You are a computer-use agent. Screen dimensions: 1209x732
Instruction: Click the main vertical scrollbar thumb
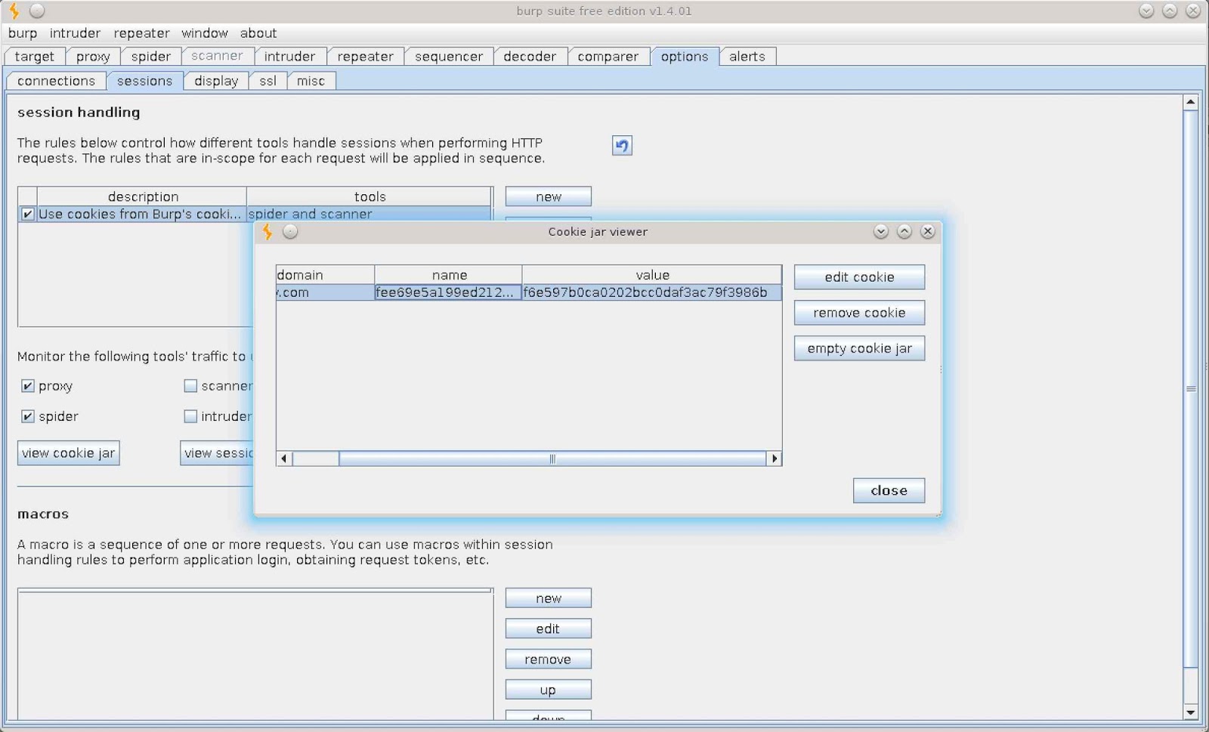pyautogui.click(x=1191, y=389)
